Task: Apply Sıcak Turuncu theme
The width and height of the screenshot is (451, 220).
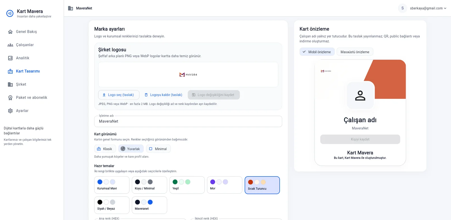Action: coord(262,185)
